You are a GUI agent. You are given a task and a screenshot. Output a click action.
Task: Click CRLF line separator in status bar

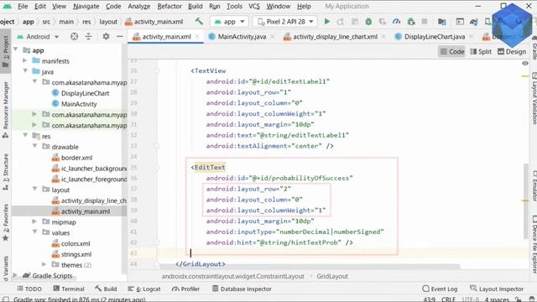coord(448,299)
